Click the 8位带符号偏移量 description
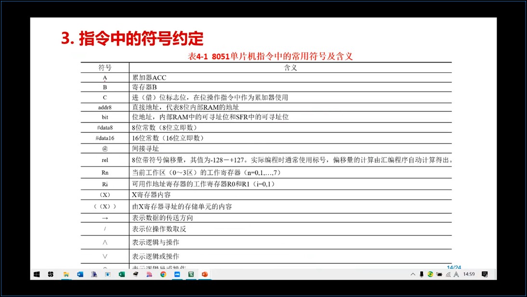Screen dimensions: 527x297 point(292,160)
